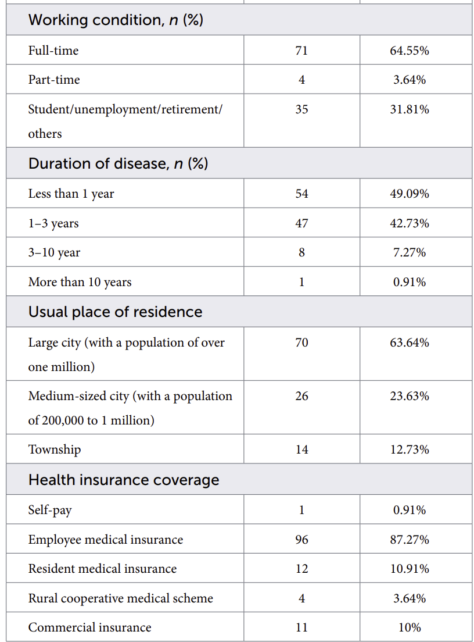Click the Working condition section header

(116, 20)
